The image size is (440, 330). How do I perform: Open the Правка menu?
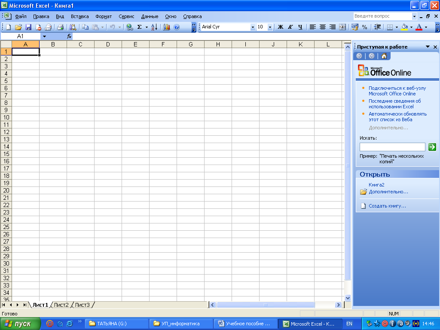pos(41,16)
